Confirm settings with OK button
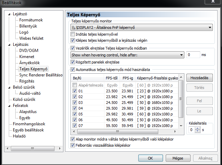Screen dimensions: 222x165 tap(150, 158)
